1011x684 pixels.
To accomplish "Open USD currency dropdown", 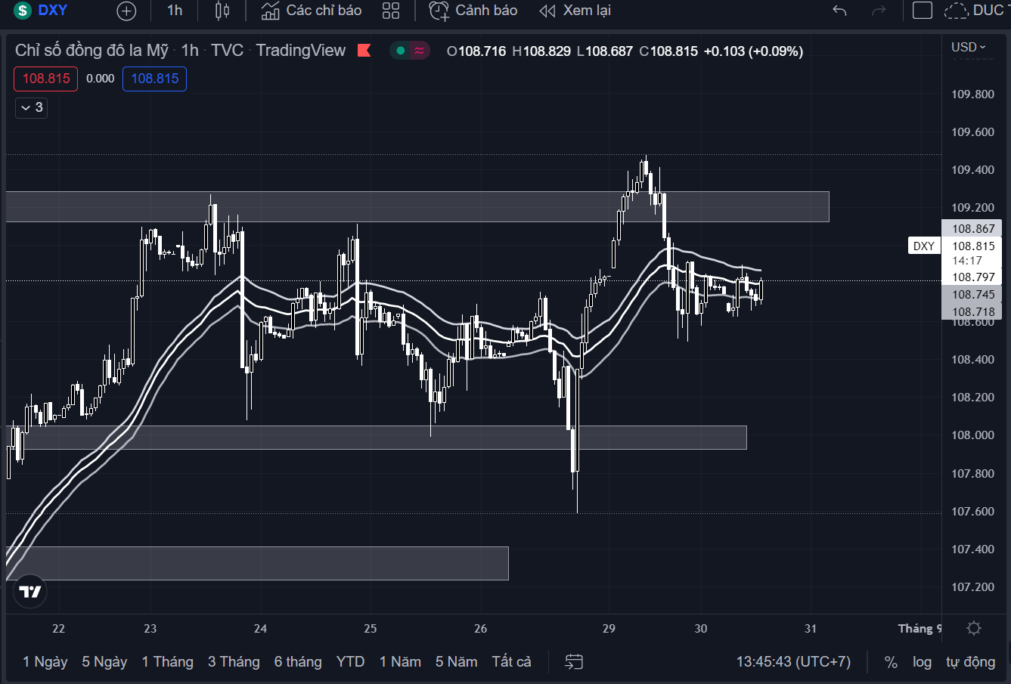I will point(969,47).
